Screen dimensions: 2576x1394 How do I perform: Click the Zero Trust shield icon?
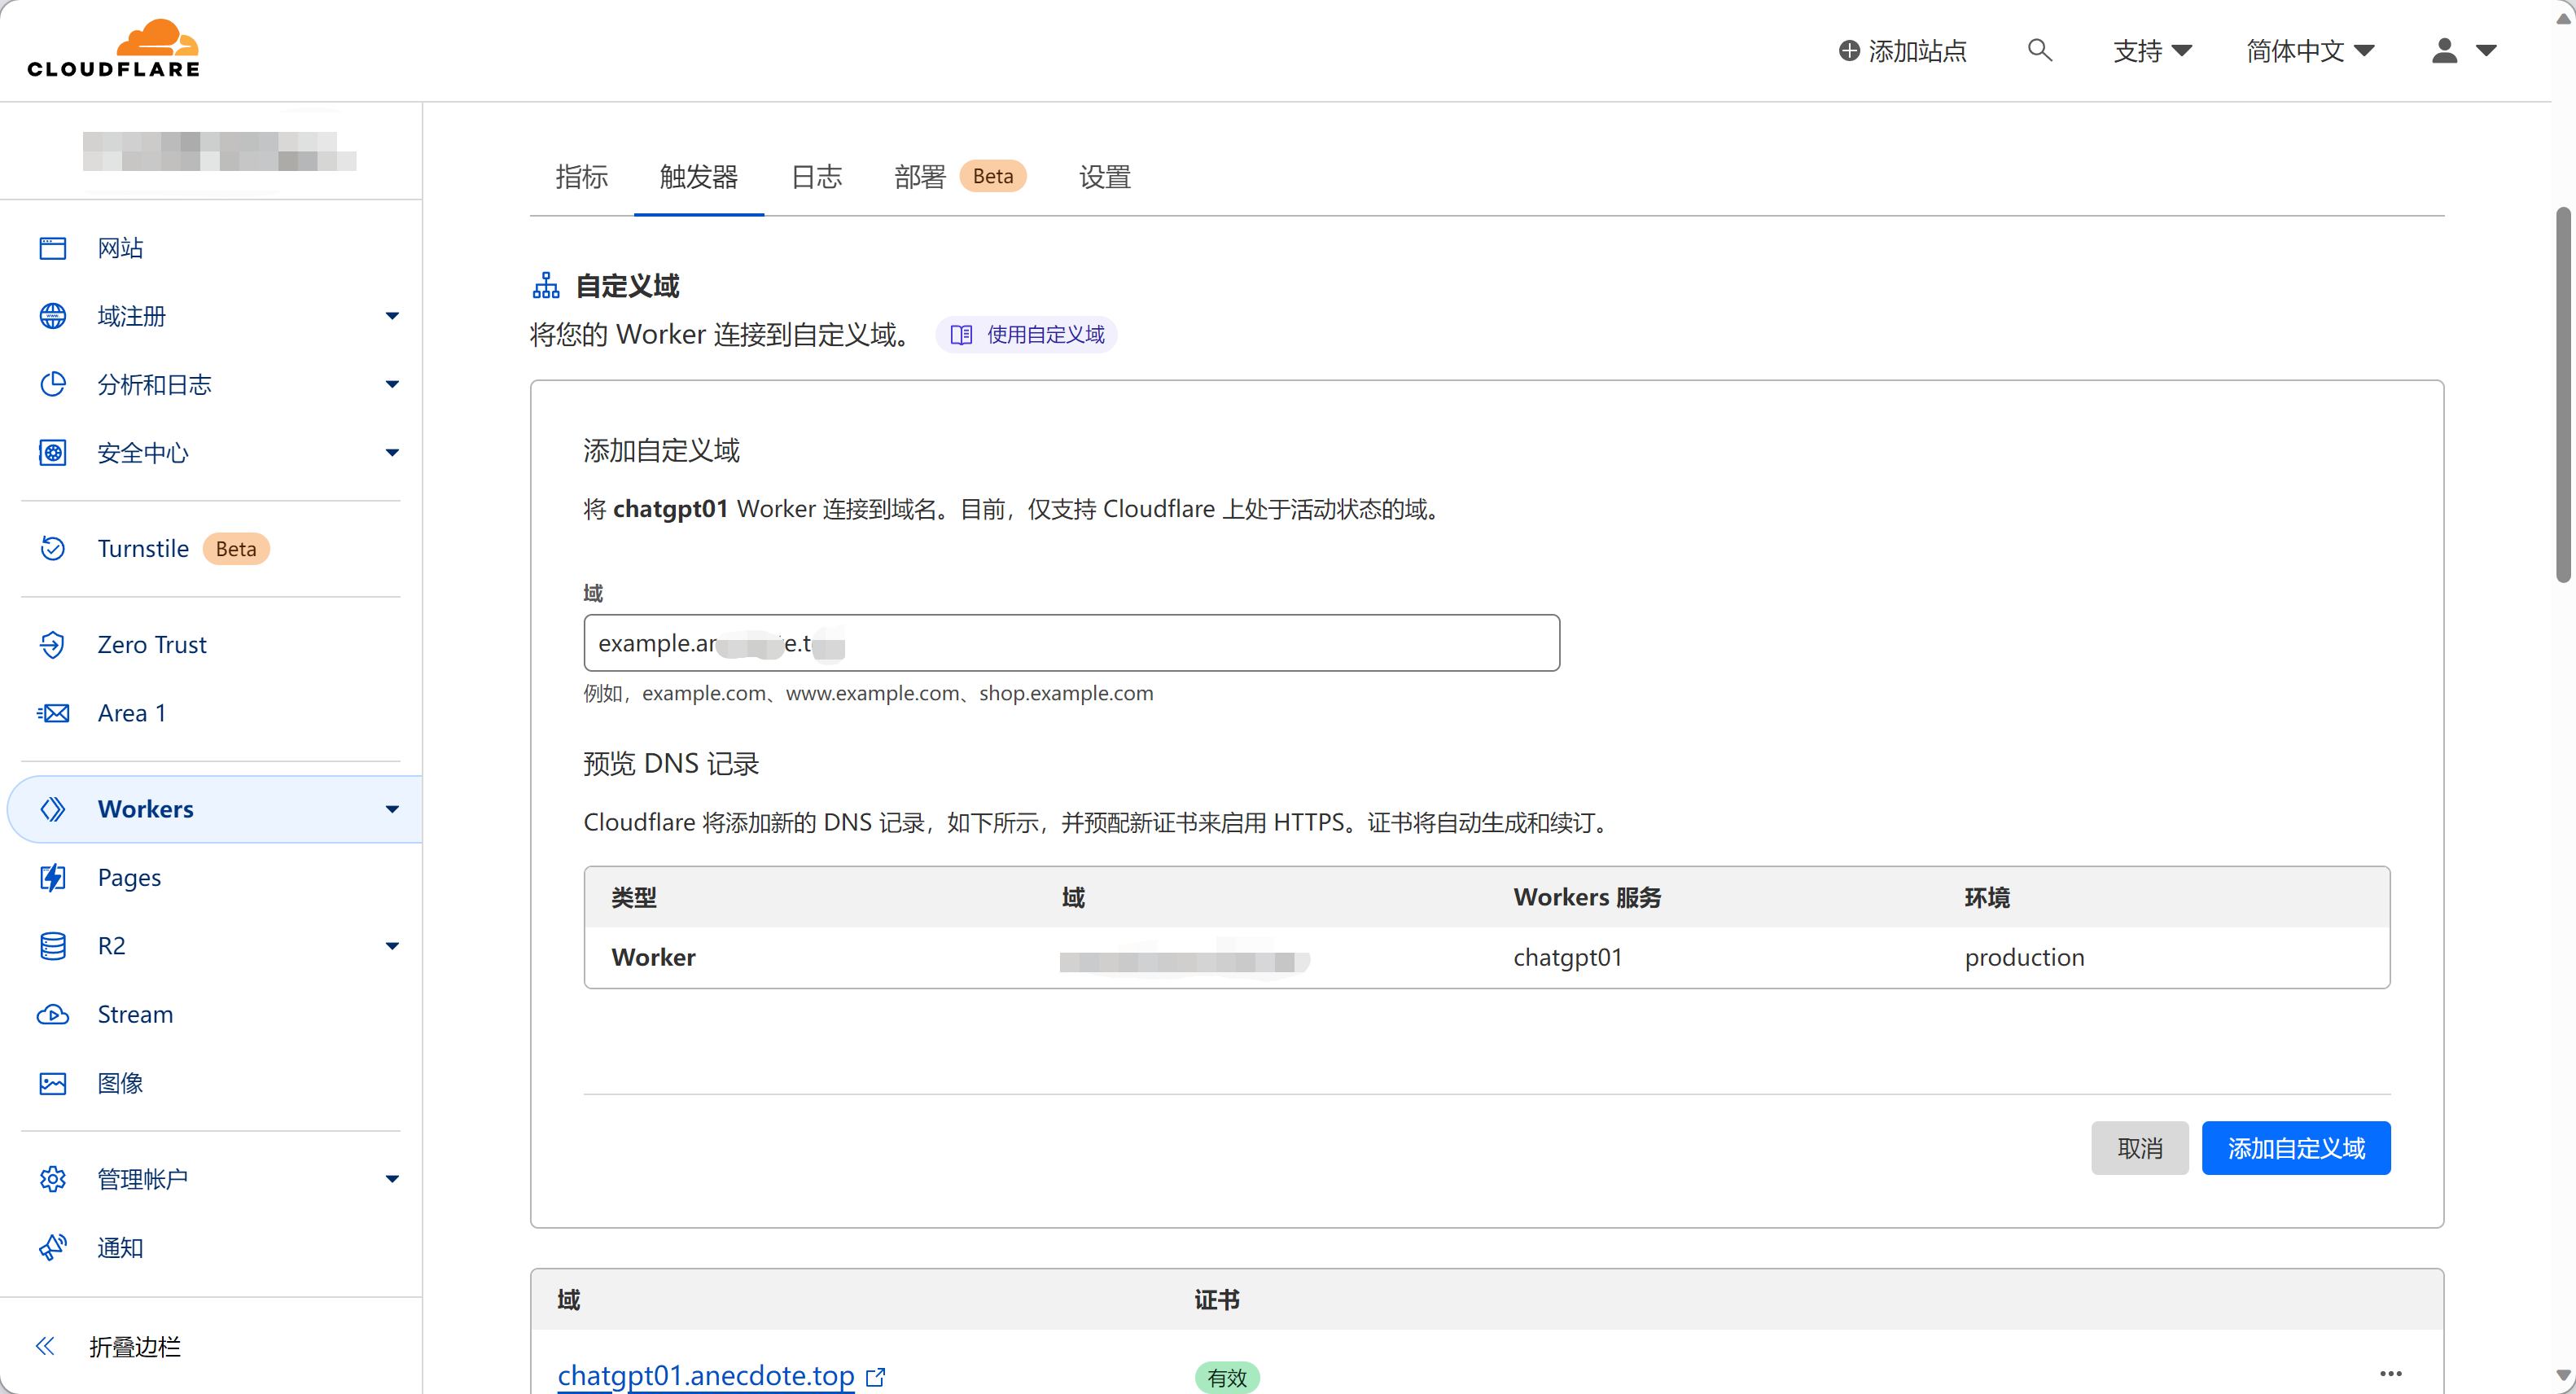tap(52, 644)
